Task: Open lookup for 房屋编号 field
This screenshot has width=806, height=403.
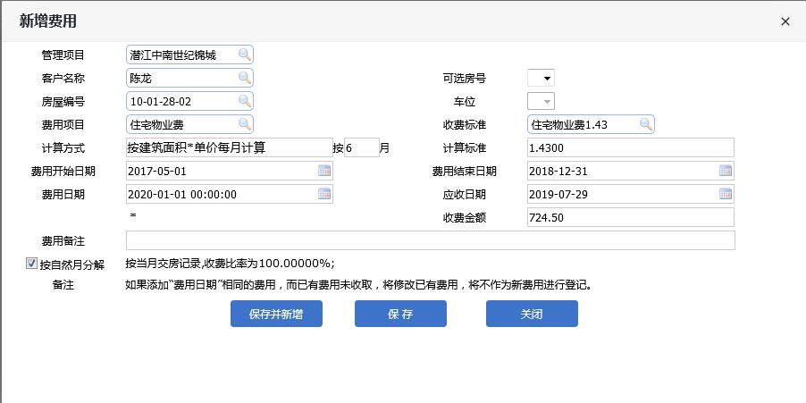Action: 244,102
